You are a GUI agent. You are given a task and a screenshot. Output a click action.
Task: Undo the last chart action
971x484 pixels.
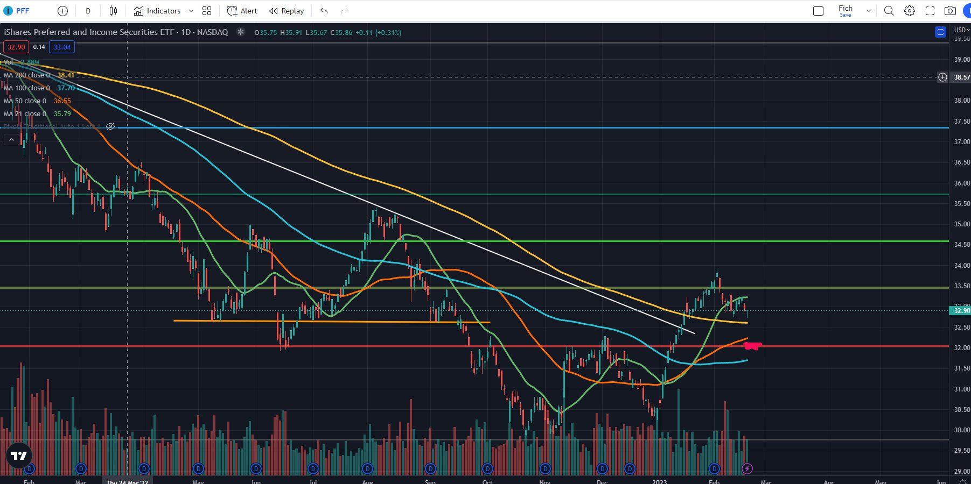[x=324, y=11]
